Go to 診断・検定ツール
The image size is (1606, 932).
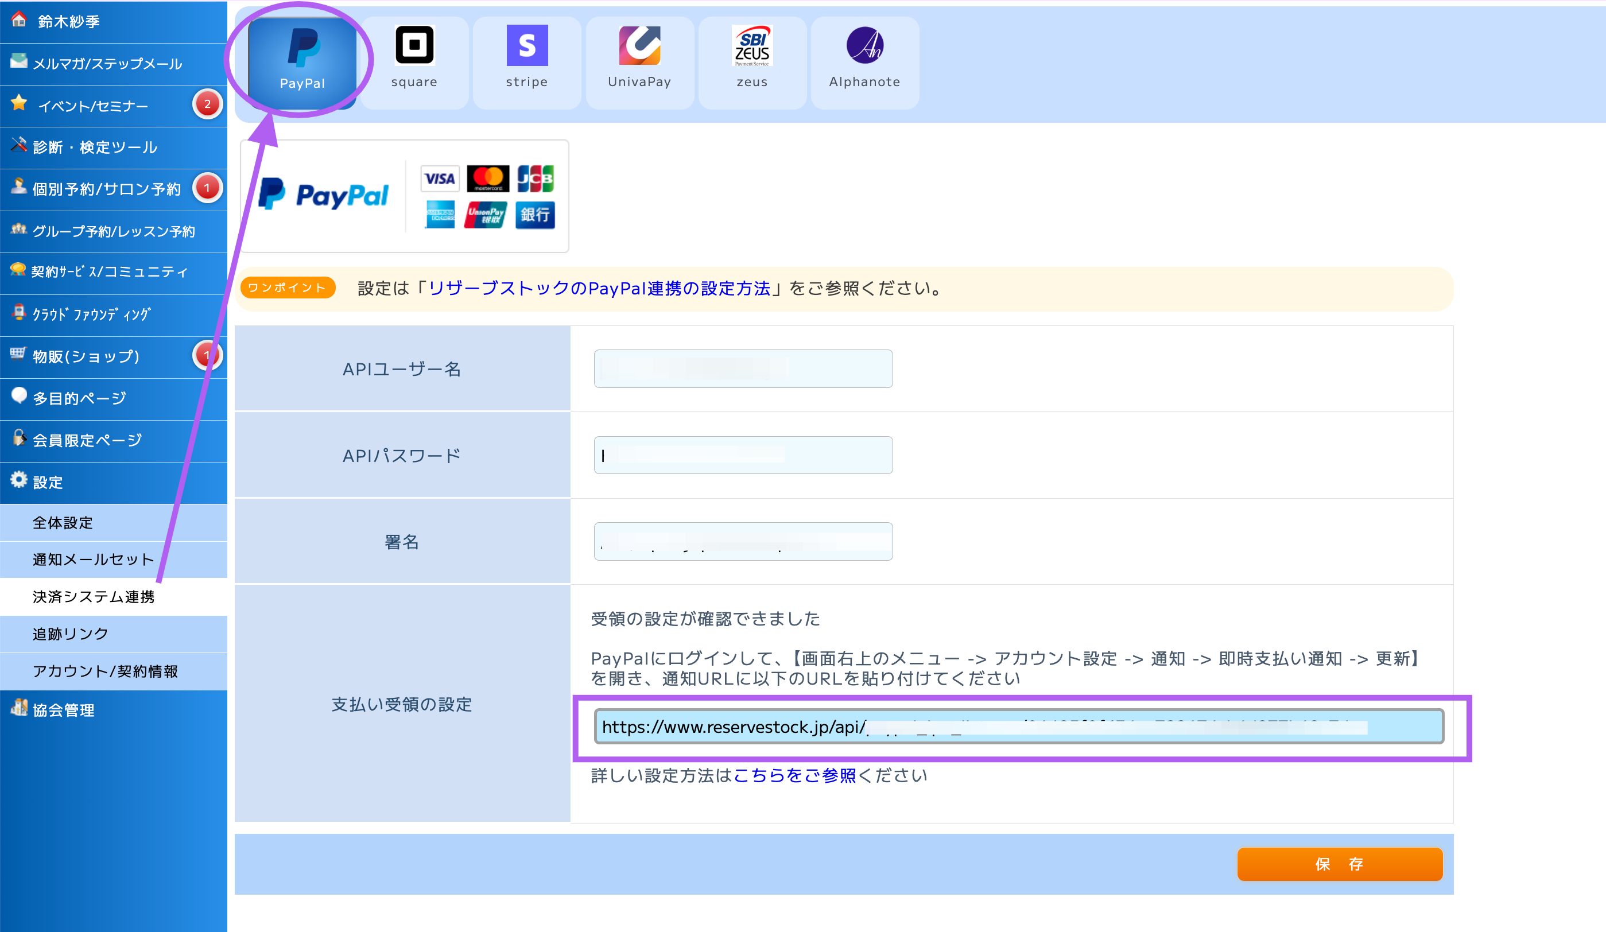click(x=114, y=147)
